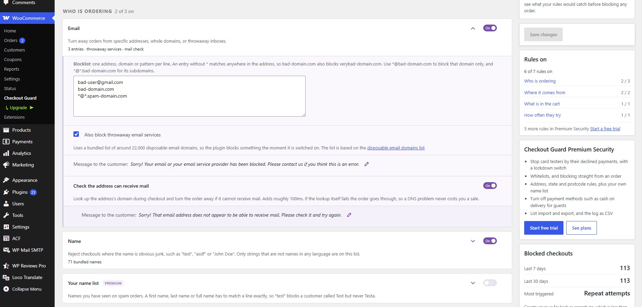Click the Analytics bar chart icon

6,153
